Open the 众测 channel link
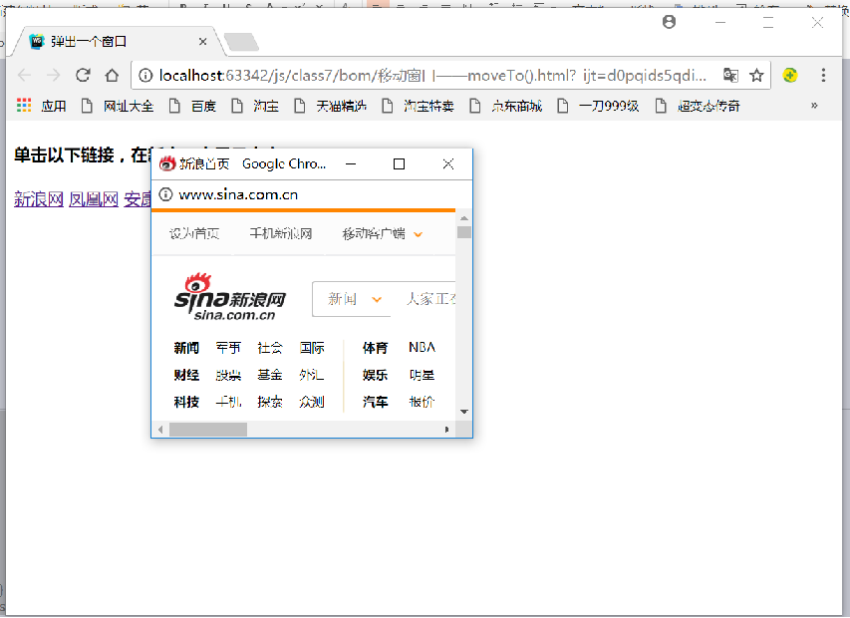 point(312,402)
